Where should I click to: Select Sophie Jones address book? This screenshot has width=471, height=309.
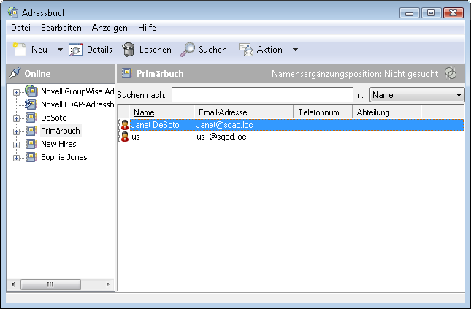coord(64,157)
